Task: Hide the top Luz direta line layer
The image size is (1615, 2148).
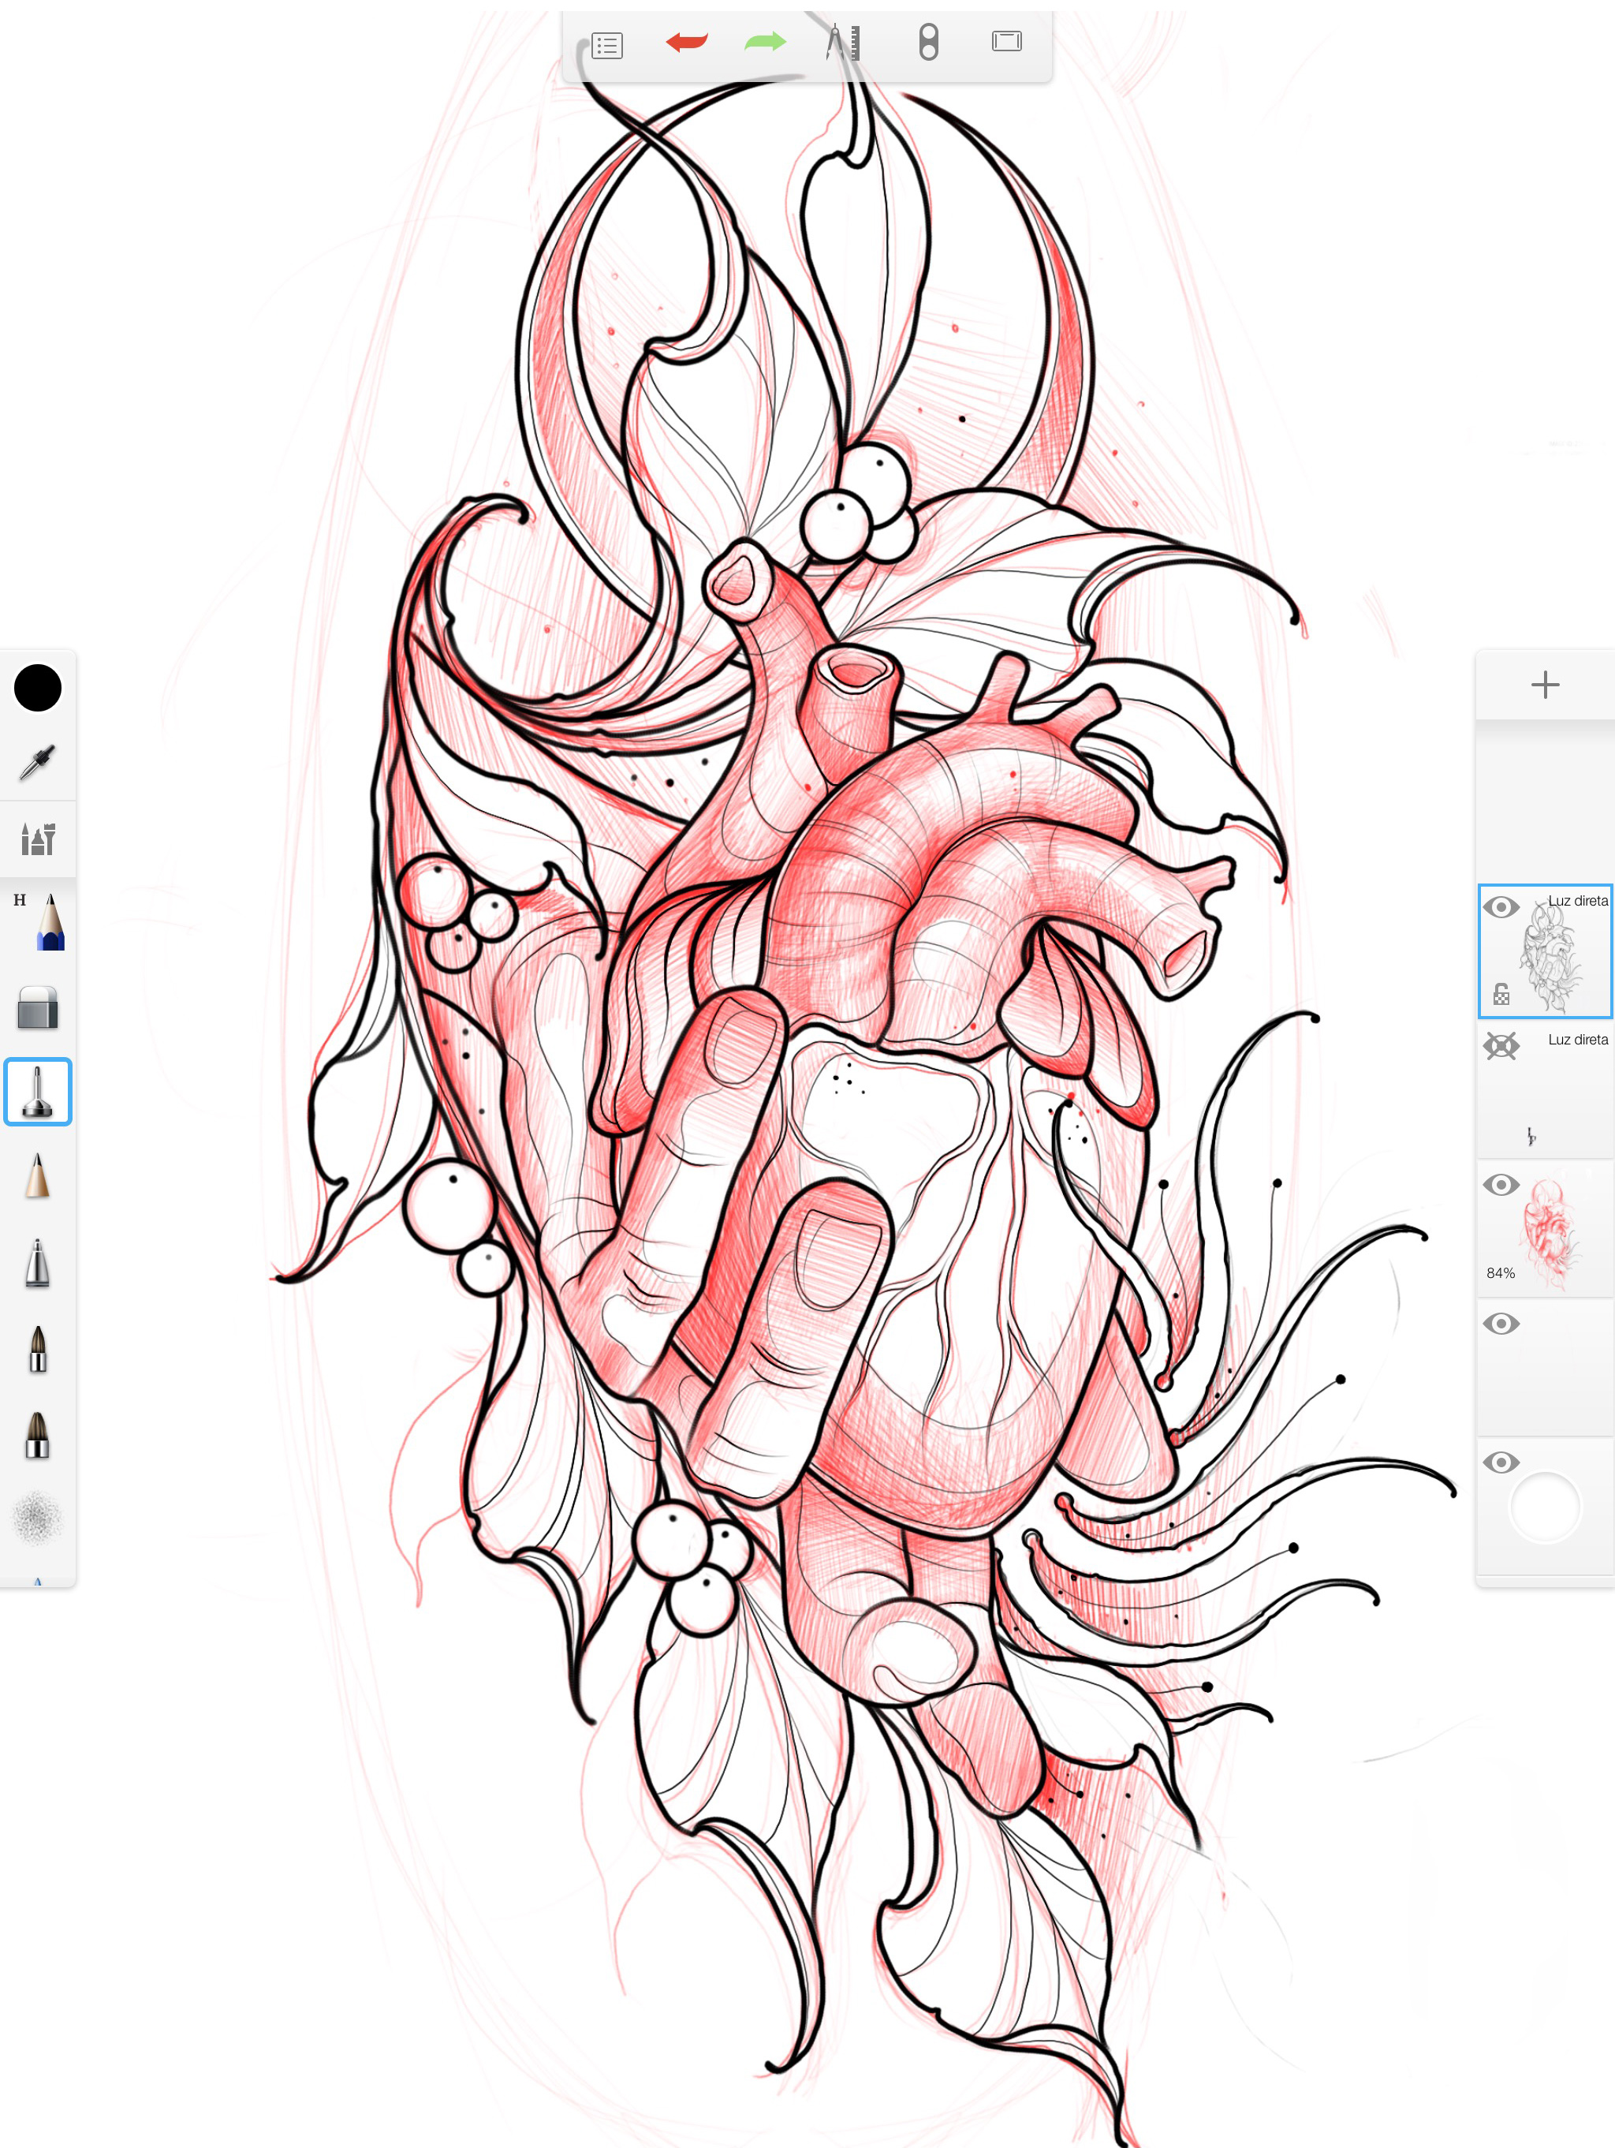Action: pos(1501,907)
